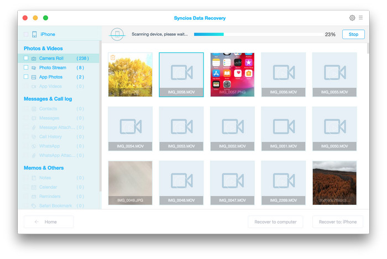Click the Call History phone icon
The width and height of the screenshot is (387, 259).
[34, 137]
